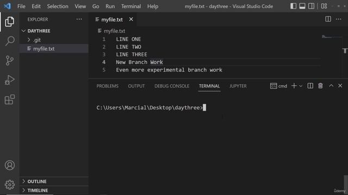This screenshot has width=348, height=195.
Task: Switch to the OUTPUT panel tab
Action: (136, 86)
